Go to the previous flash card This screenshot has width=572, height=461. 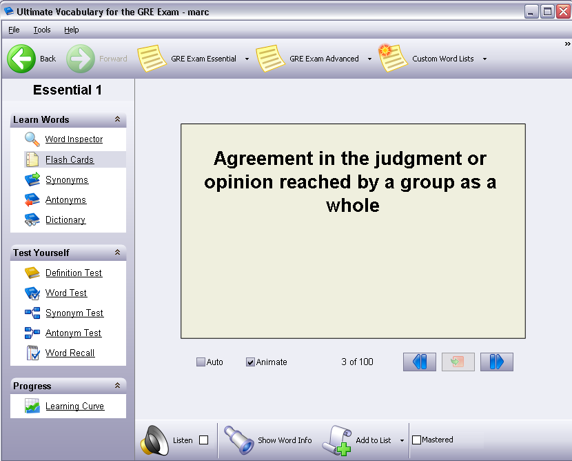420,362
